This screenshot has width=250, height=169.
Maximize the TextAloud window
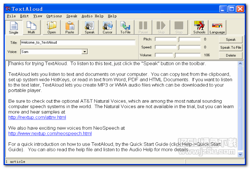pos(232,9)
